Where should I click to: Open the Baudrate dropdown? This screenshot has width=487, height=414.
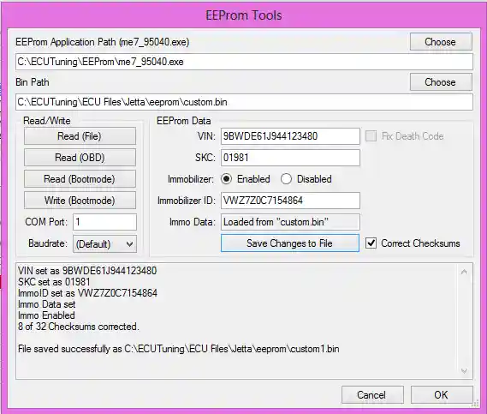tap(104, 243)
